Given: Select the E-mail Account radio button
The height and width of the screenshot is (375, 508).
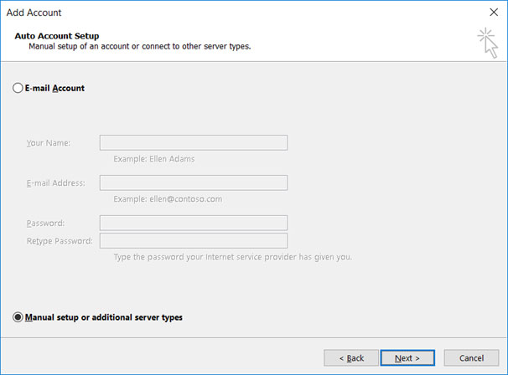Looking at the screenshot, I should (x=18, y=88).
